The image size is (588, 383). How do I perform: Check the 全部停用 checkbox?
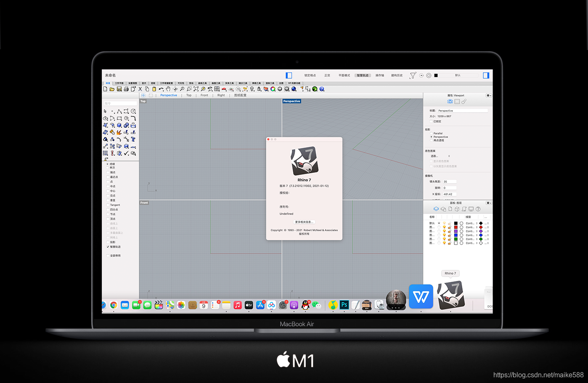coord(108,256)
